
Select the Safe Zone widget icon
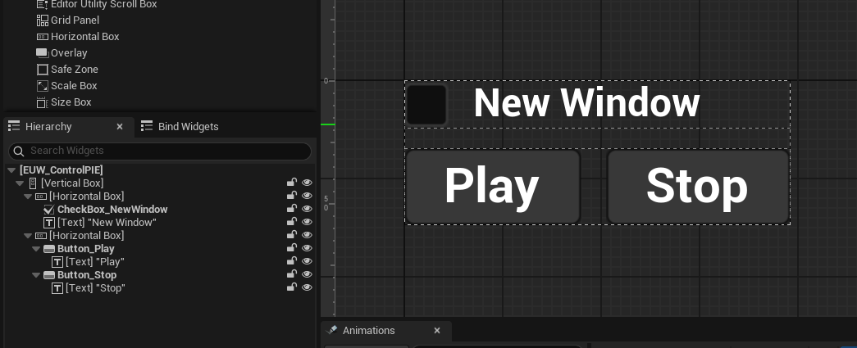click(x=42, y=70)
